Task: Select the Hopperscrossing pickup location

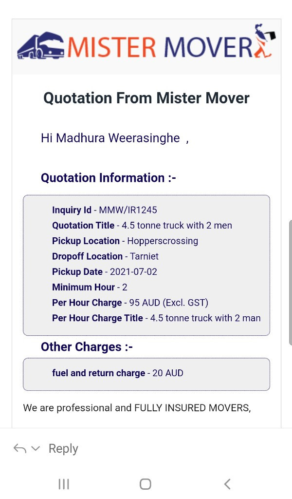Action: tap(163, 241)
